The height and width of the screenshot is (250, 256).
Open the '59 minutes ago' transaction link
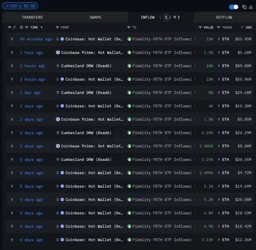coord(36,39)
